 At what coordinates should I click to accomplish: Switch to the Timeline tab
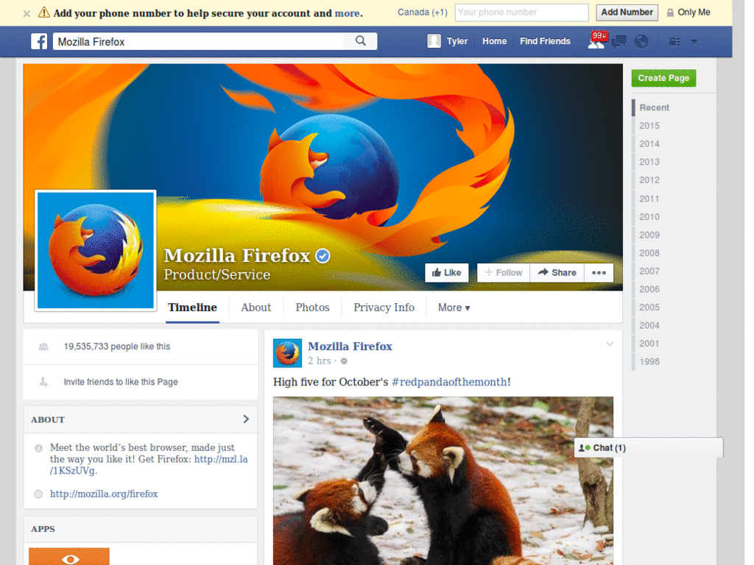click(192, 308)
